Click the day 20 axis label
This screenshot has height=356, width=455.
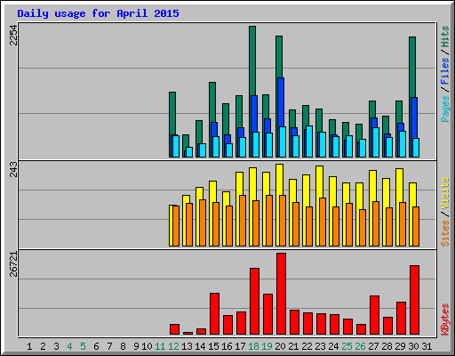point(280,346)
